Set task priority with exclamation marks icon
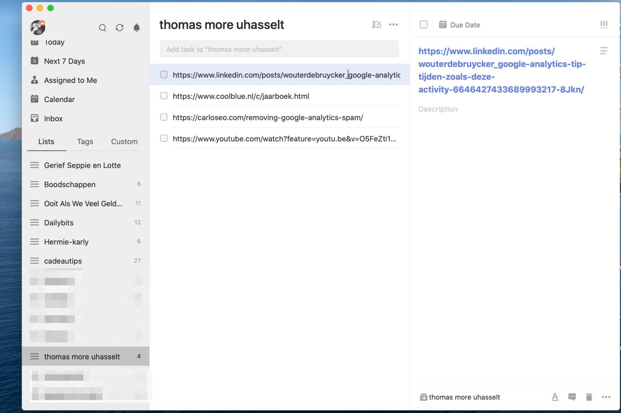This screenshot has width=621, height=413. (604, 25)
